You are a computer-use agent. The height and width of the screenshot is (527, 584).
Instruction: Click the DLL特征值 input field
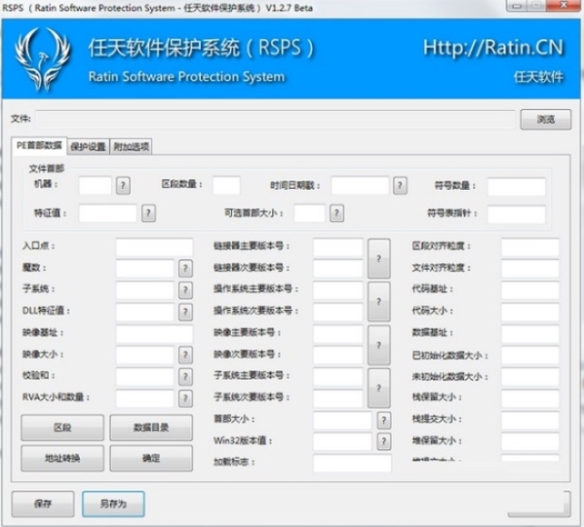tap(145, 313)
